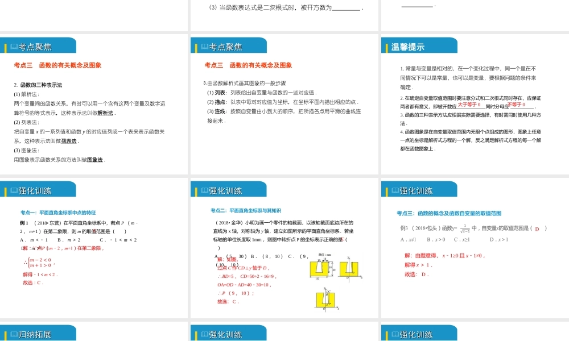Image resolution: width=569 pixels, height=341 pixels.
Task: Click heading 考点三：函数的概念及函数自变量的取值范围
Action: (x=449, y=214)
